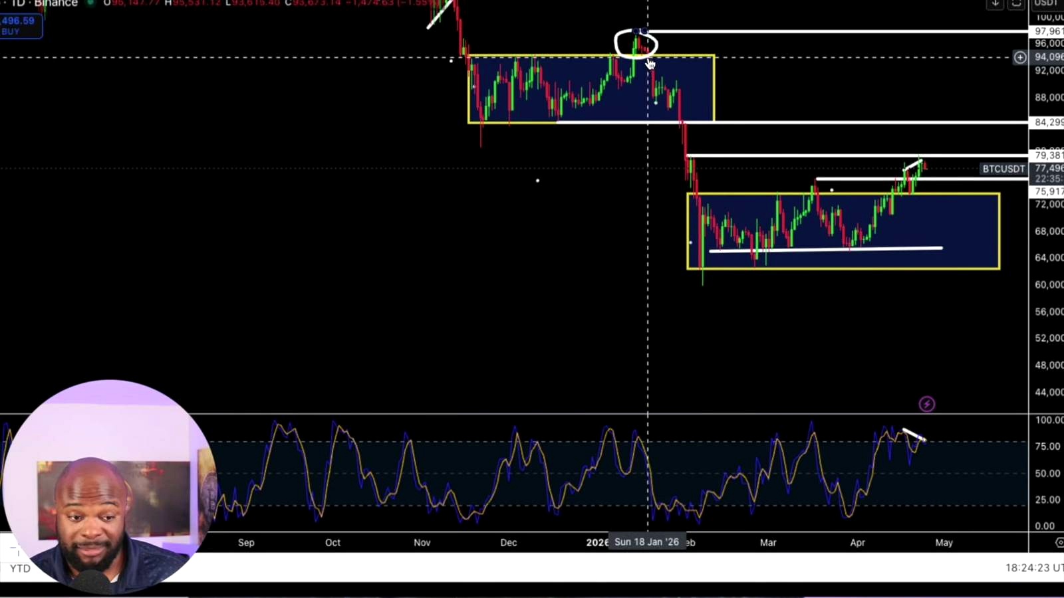The height and width of the screenshot is (598, 1064).
Task: Click the blue BUY price button
Action: (x=21, y=26)
